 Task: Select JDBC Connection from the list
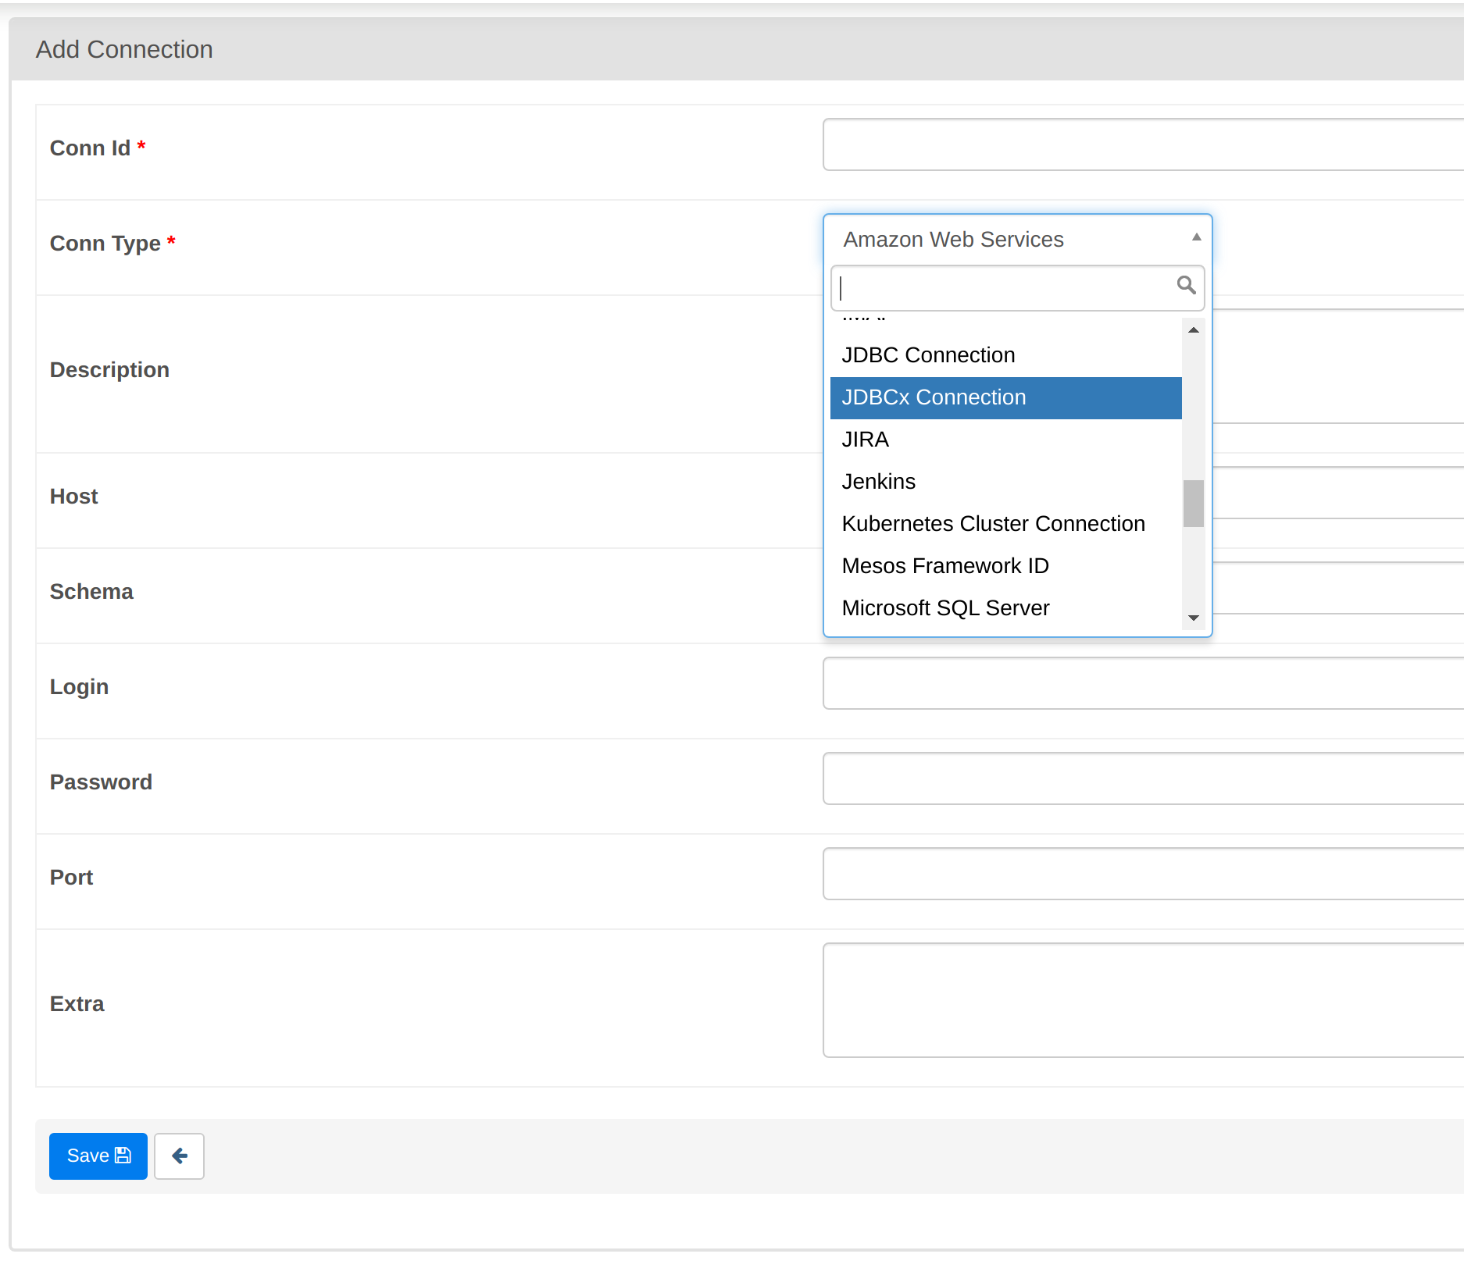click(x=929, y=354)
